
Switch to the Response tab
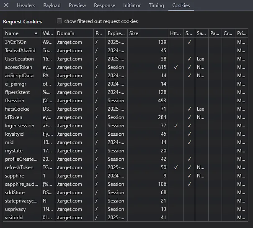(105, 5)
